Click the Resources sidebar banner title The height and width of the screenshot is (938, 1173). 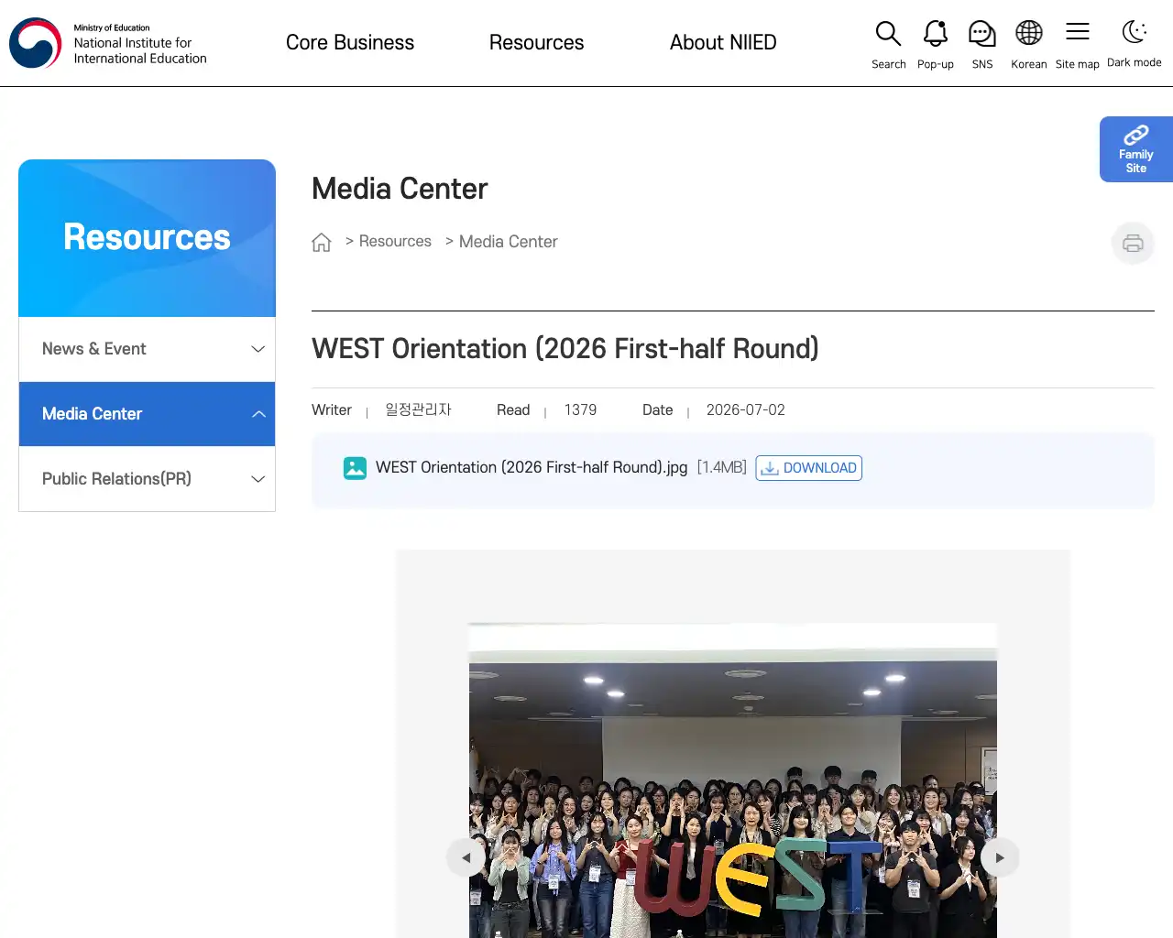[147, 237]
